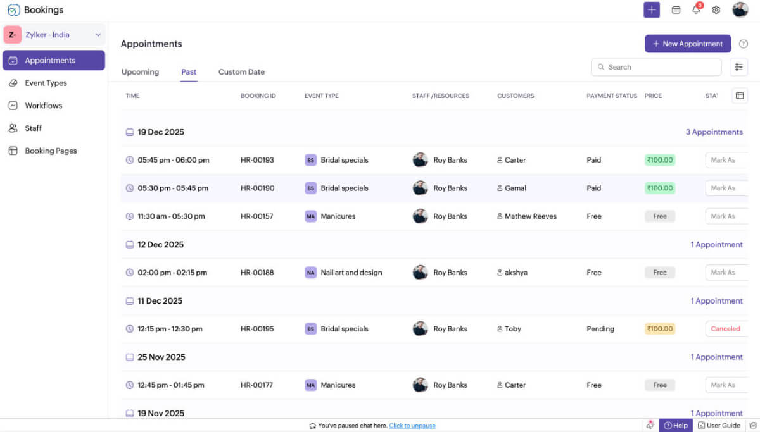Open Event Types in the sidebar

tap(46, 83)
